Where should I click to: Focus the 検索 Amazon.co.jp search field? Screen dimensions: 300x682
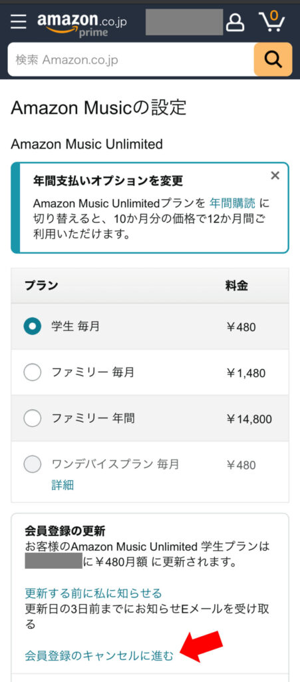(x=130, y=59)
